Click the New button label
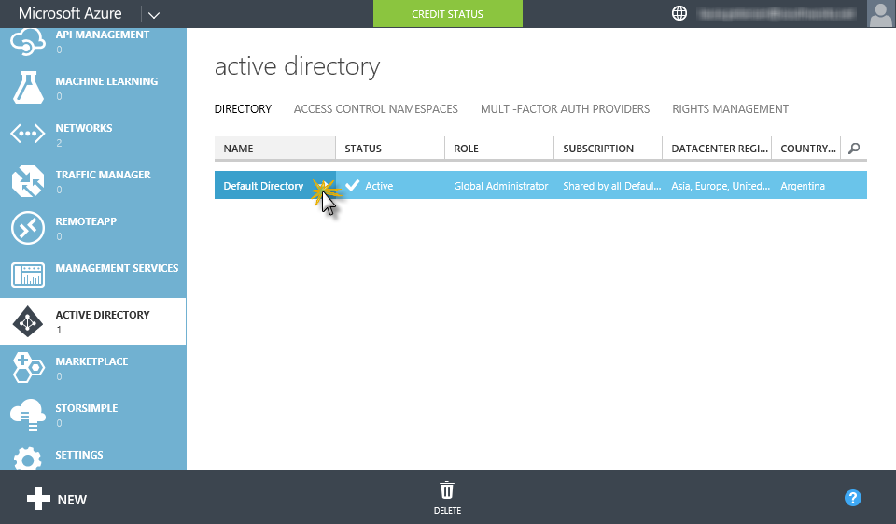 coord(72,500)
